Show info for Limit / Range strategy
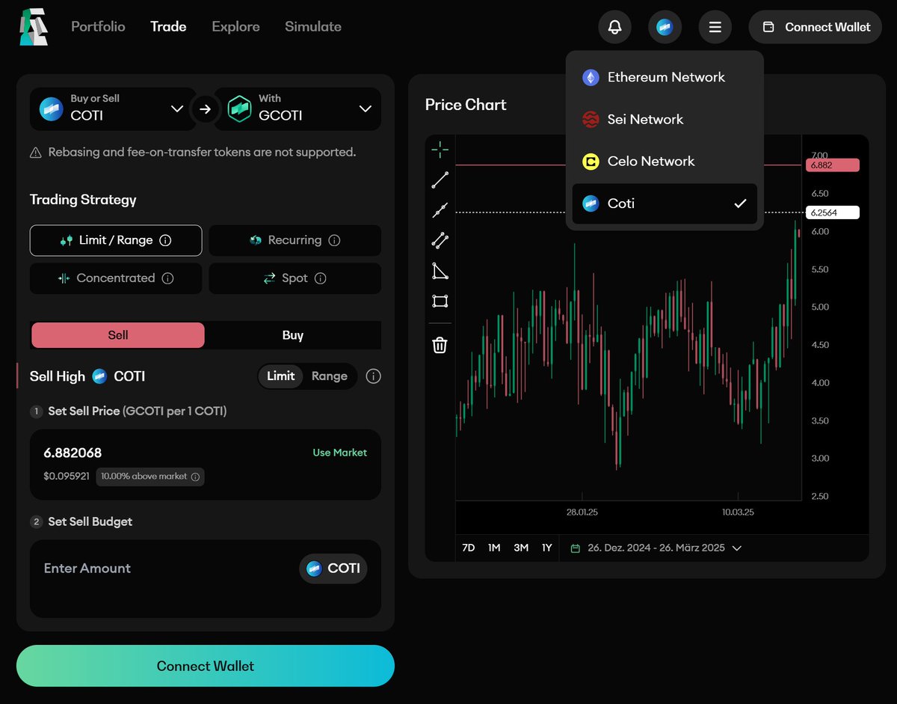 166,240
